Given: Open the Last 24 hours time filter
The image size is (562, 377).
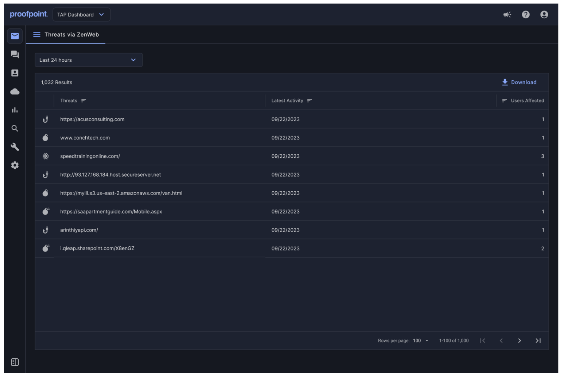Looking at the screenshot, I should tap(88, 60).
